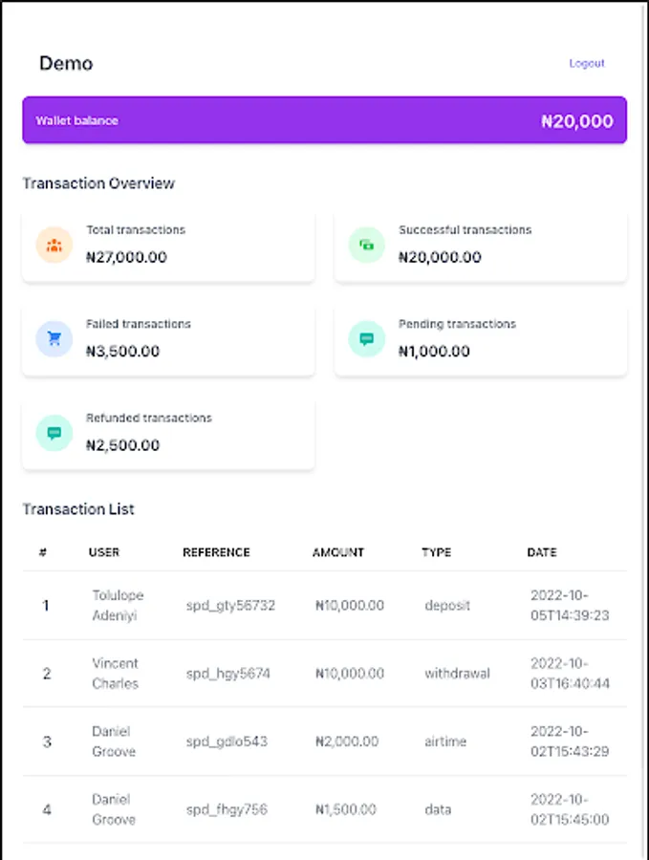Click the airtime transaction type cell
649x860 pixels.
[444, 742]
